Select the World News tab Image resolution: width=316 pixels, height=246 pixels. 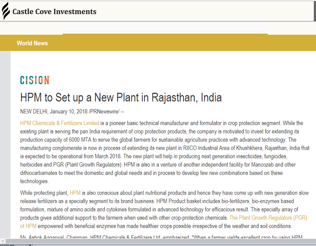pos(32,43)
